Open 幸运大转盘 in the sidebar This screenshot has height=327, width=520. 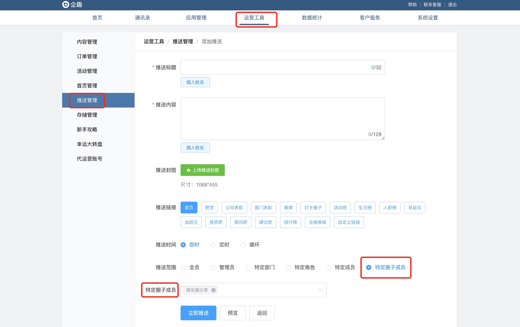click(98, 144)
